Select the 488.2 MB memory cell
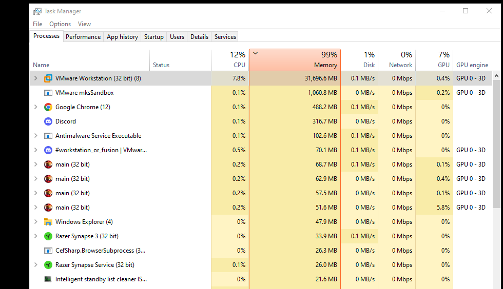503x289 pixels. [295, 107]
